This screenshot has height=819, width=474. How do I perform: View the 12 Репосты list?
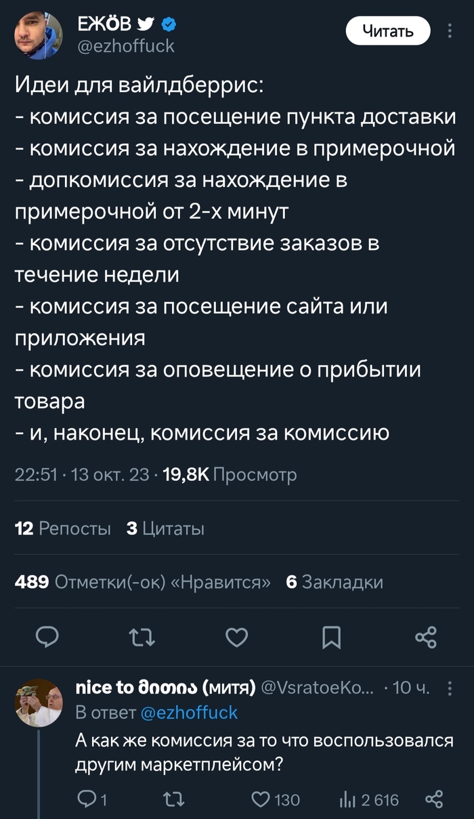point(63,528)
